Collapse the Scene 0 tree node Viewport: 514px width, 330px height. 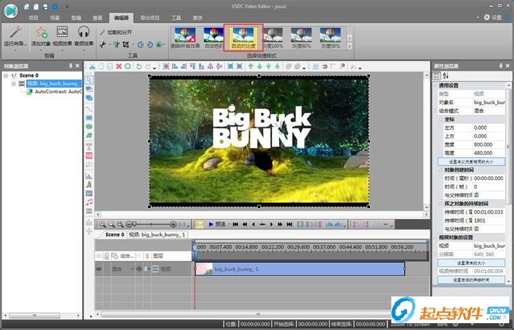[x=5, y=75]
